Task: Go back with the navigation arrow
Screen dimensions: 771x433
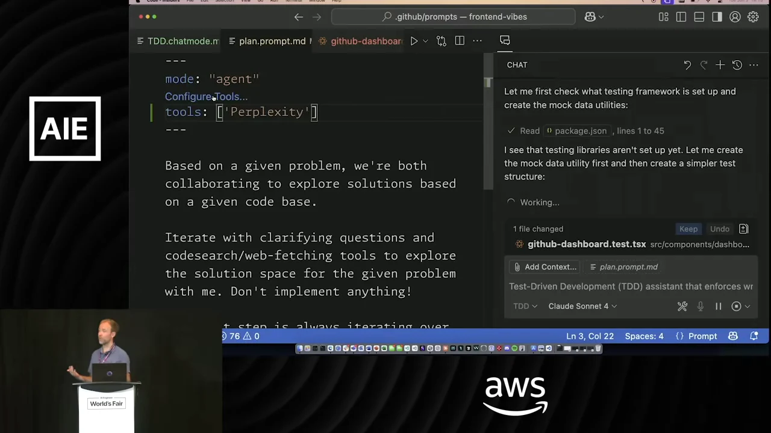Action: pos(299,17)
